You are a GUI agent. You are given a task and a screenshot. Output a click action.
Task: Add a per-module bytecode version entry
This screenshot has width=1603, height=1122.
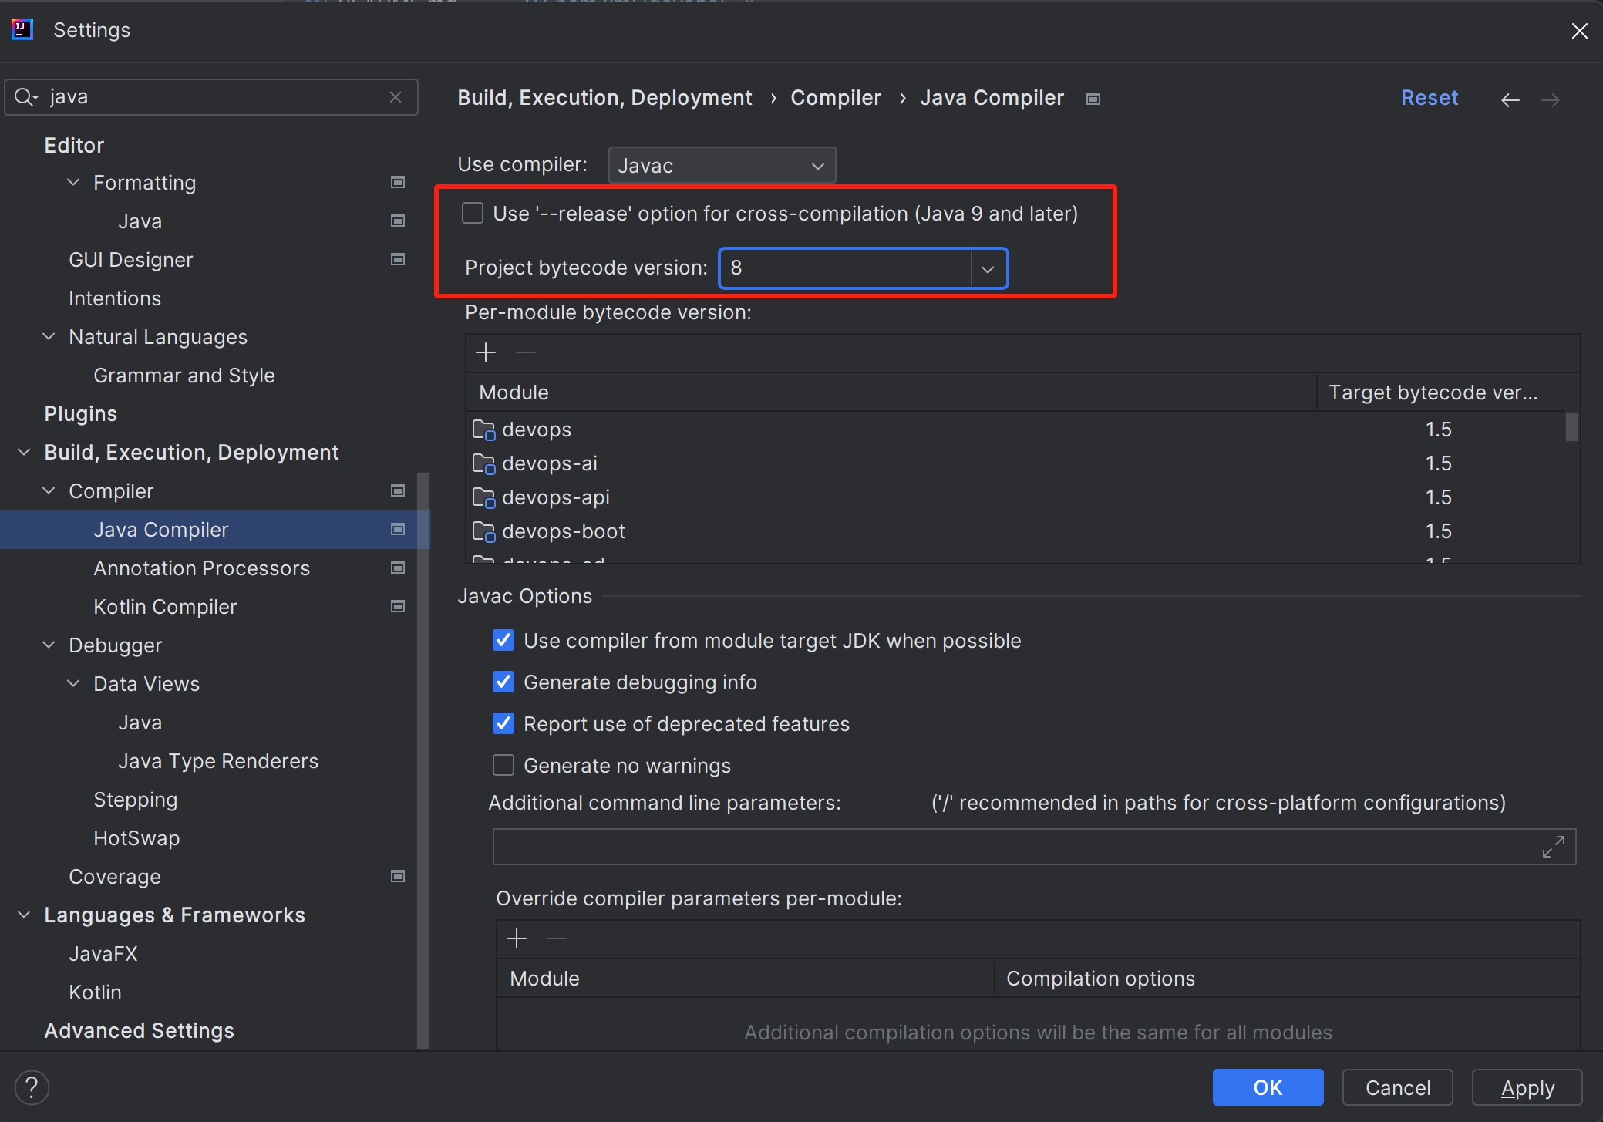[x=486, y=353]
